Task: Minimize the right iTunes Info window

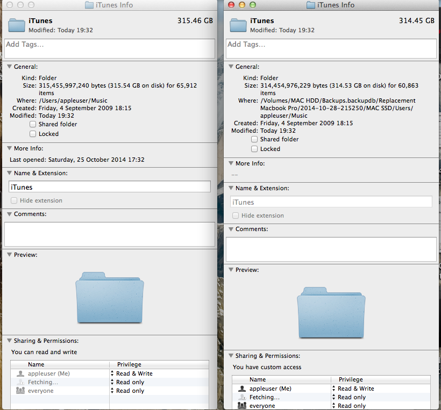Action: tap(242, 5)
